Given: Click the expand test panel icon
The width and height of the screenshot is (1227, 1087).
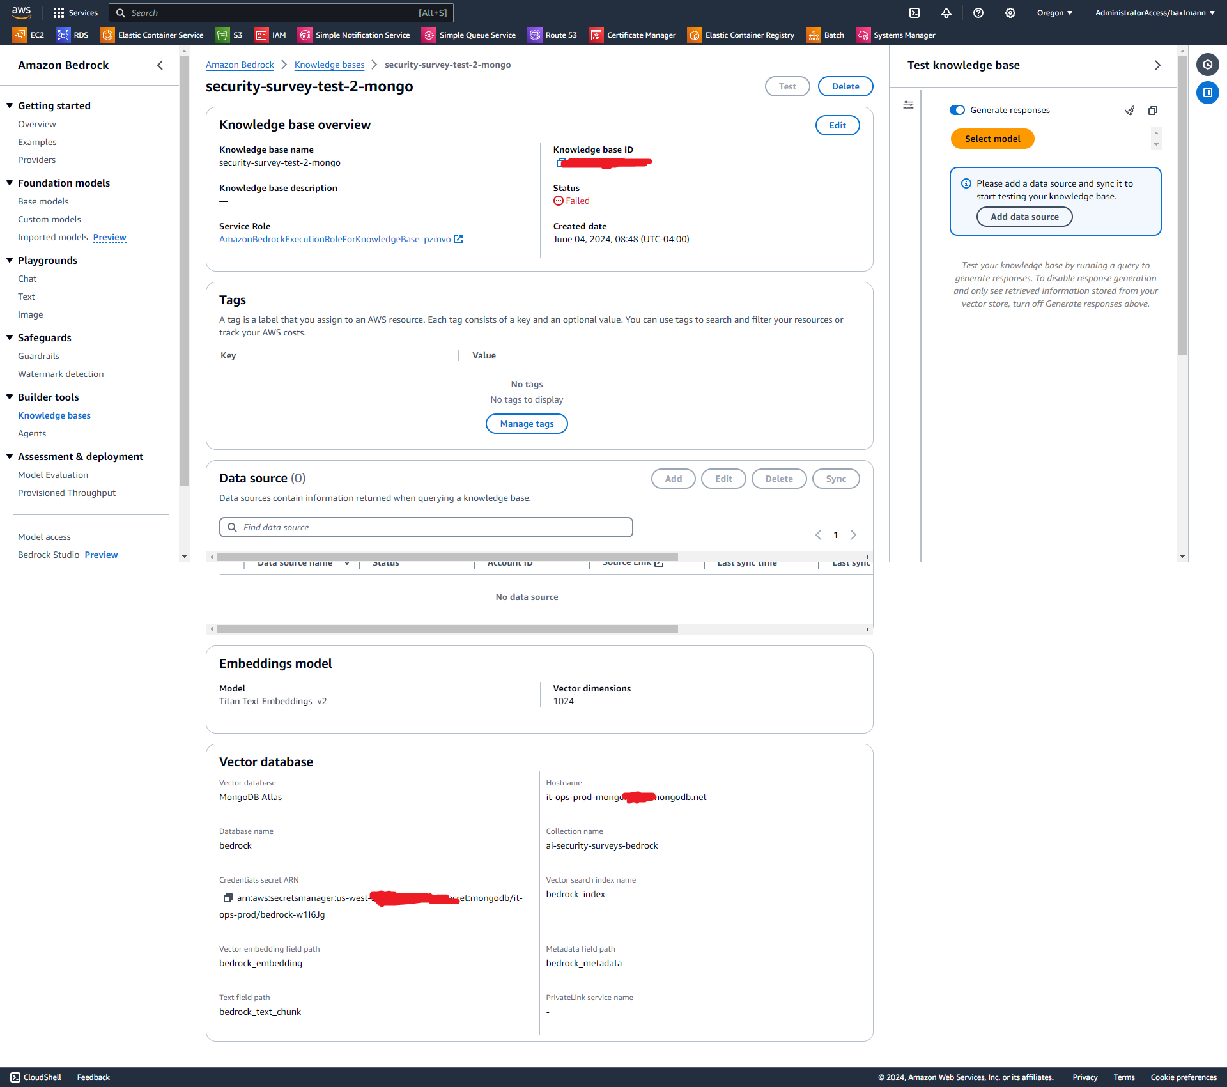Looking at the screenshot, I should pyautogui.click(x=1153, y=111).
